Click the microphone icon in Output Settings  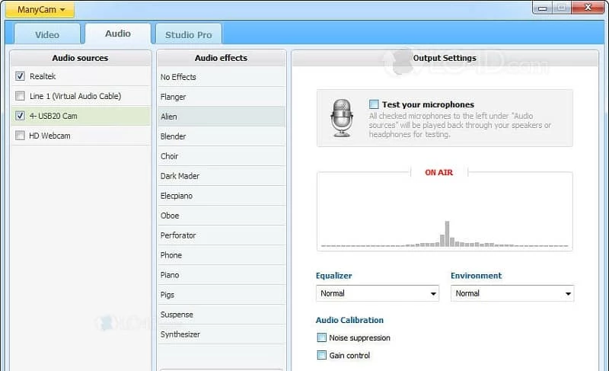pos(342,118)
